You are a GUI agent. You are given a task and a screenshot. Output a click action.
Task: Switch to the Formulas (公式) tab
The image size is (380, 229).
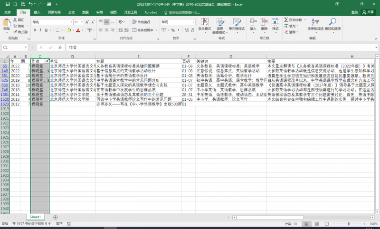coord(72,12)
